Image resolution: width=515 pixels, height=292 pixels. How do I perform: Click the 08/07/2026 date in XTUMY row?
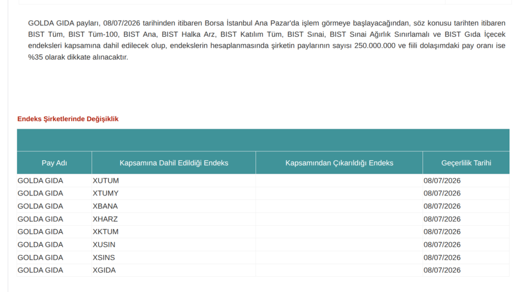pos(442,193)
